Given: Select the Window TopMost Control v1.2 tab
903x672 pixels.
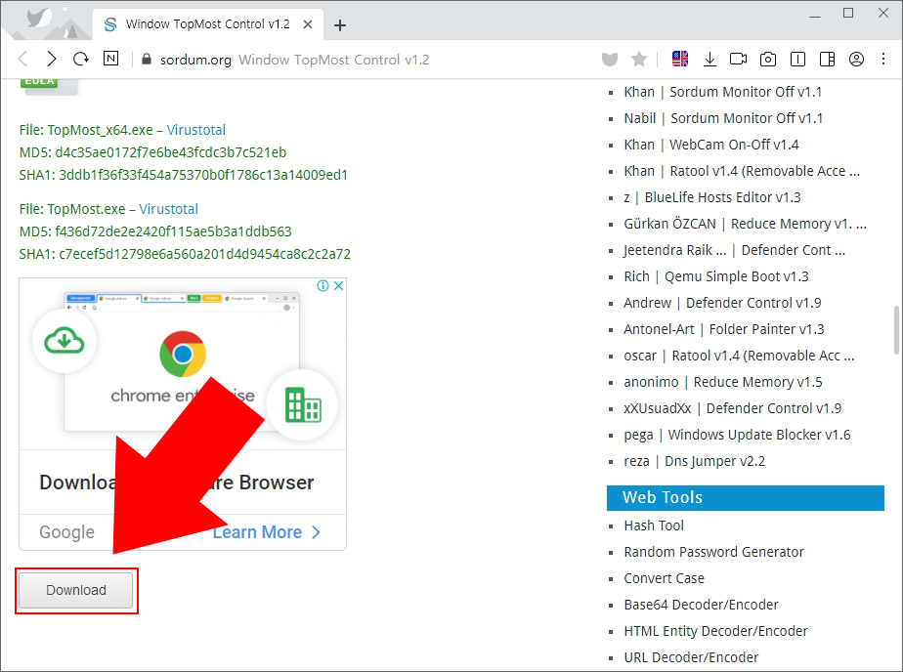Looking at the screenshot, I should [208, 24].
